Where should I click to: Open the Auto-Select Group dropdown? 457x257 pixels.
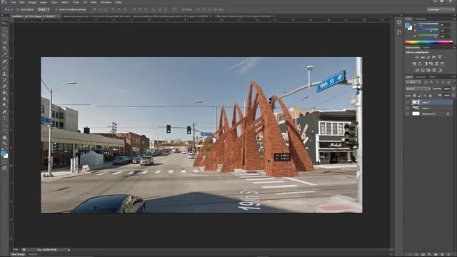pos(43,9)
